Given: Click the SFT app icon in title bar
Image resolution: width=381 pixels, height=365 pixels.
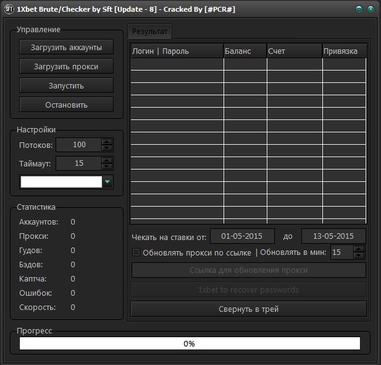Looking at the screenshot, I should click(9, 9).
